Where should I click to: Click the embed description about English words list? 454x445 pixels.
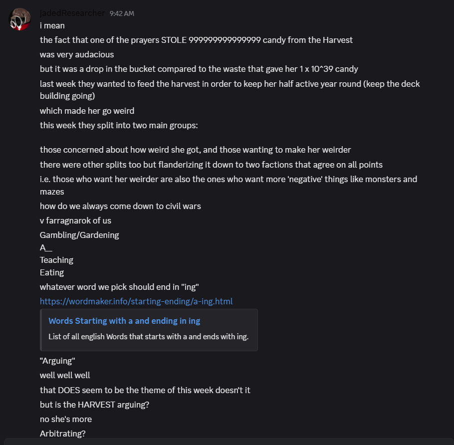point(148,336)
